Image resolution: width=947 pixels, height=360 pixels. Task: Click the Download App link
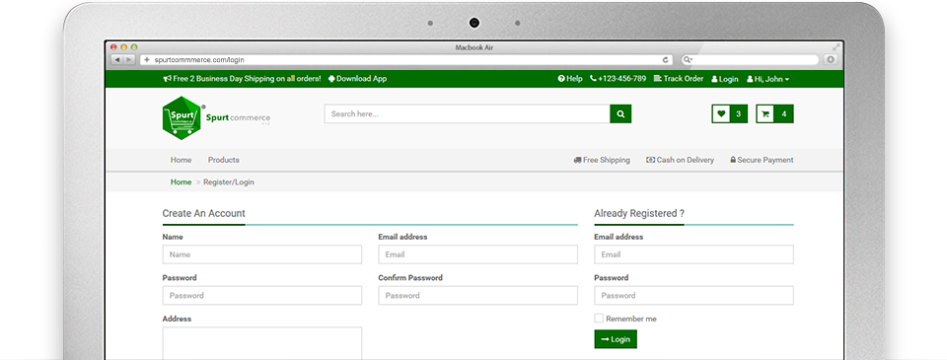pos(357,79)
